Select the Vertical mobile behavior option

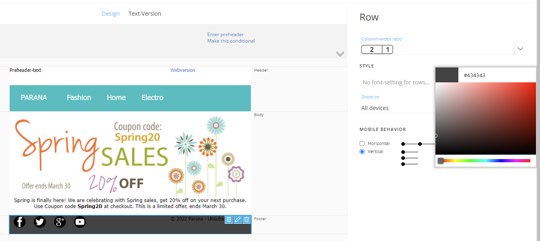[x=362, y=151]
